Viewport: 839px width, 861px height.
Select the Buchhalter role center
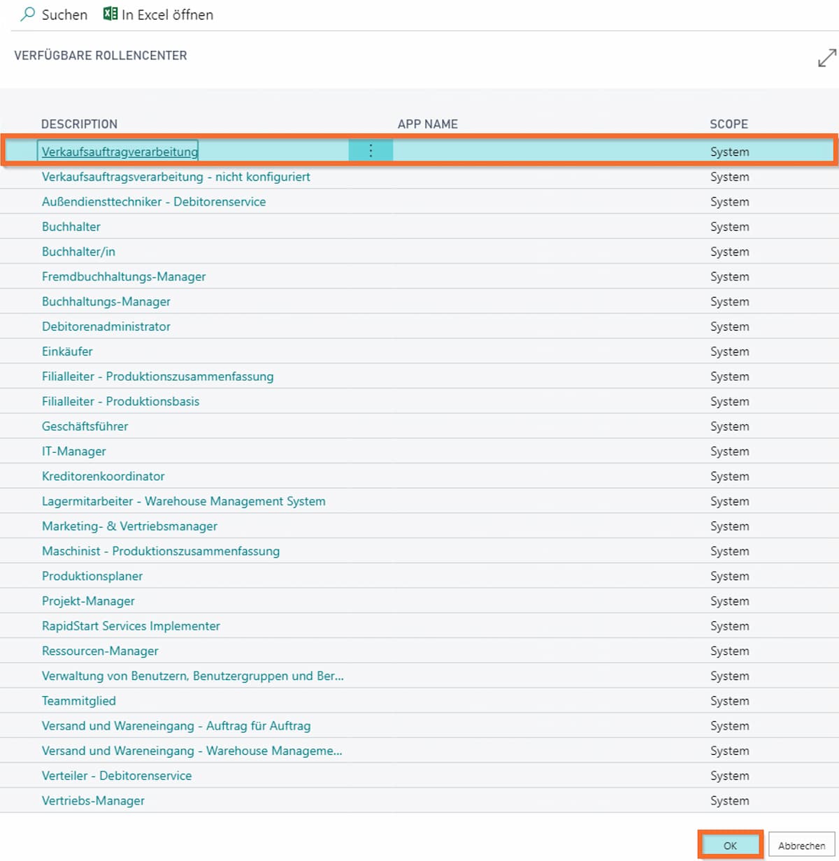coord(71,226)
